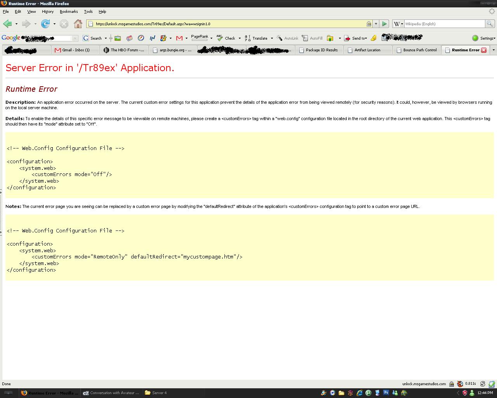The width and height of the screenshot is (497, 398).
Task: Open the History menu
Action: [x=48, y=12]
